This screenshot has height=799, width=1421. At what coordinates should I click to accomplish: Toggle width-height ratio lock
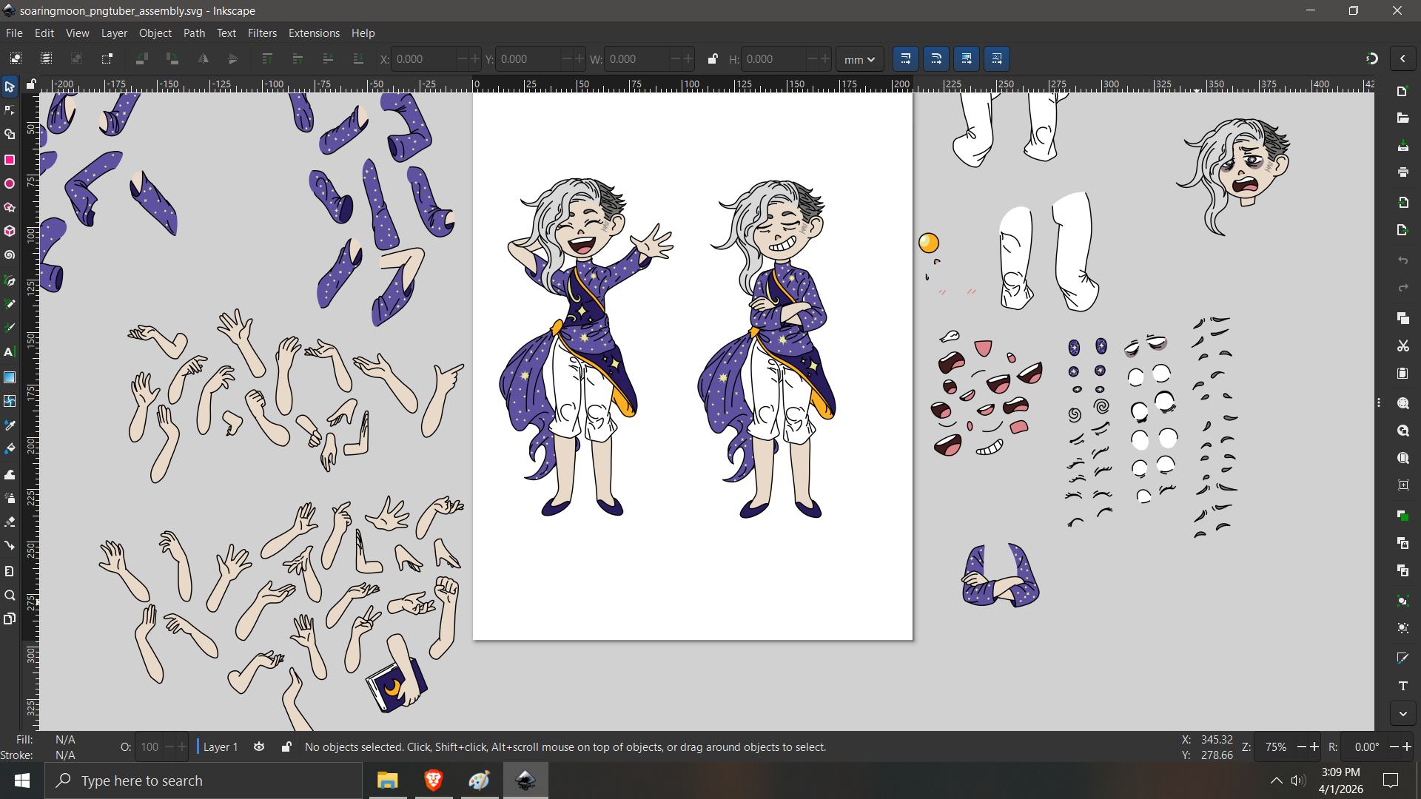[712, 59]
